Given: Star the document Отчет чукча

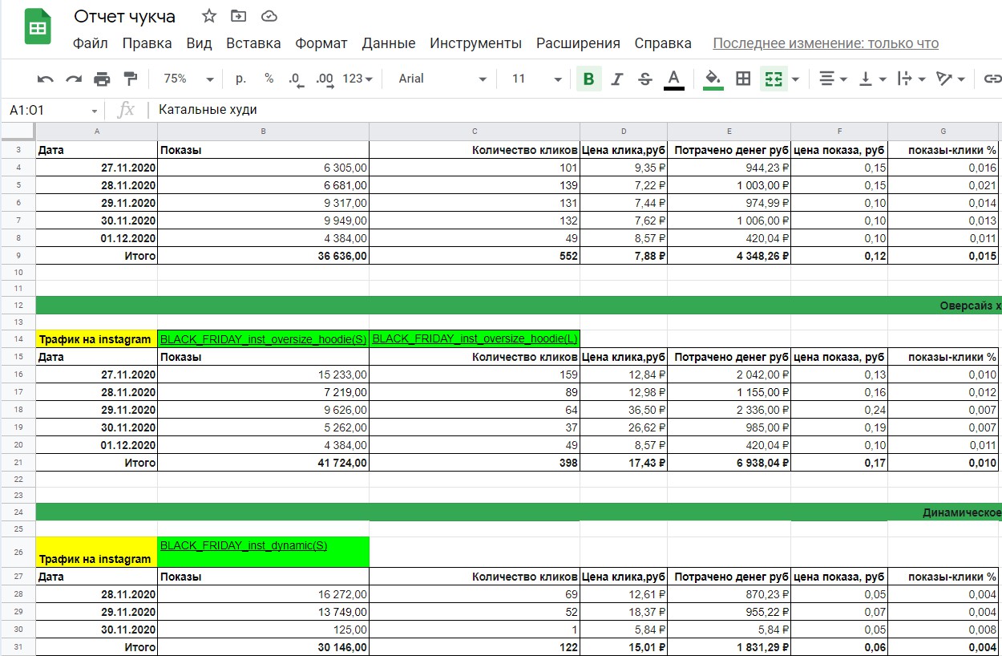Looking at the screenshot, I should (x=209, y=16).
